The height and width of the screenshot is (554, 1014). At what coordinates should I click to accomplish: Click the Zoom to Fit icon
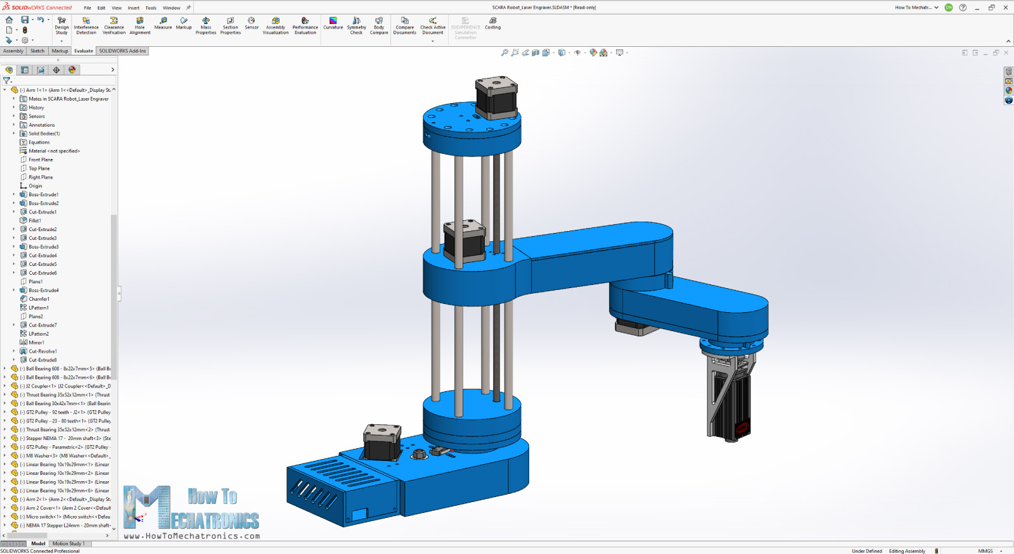(x=504, y=53)
